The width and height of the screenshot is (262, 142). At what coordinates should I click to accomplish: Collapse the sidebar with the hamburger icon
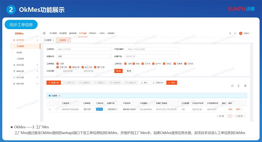pos(44,33)
